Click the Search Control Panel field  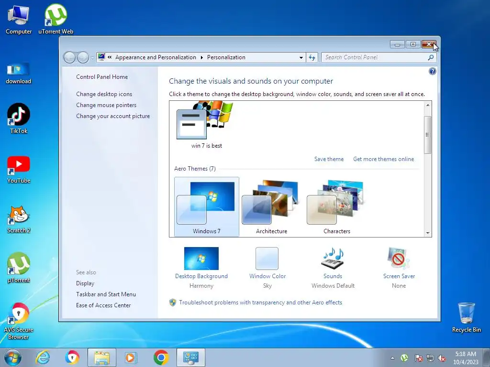pyautogui.click(x=375, y=57)
